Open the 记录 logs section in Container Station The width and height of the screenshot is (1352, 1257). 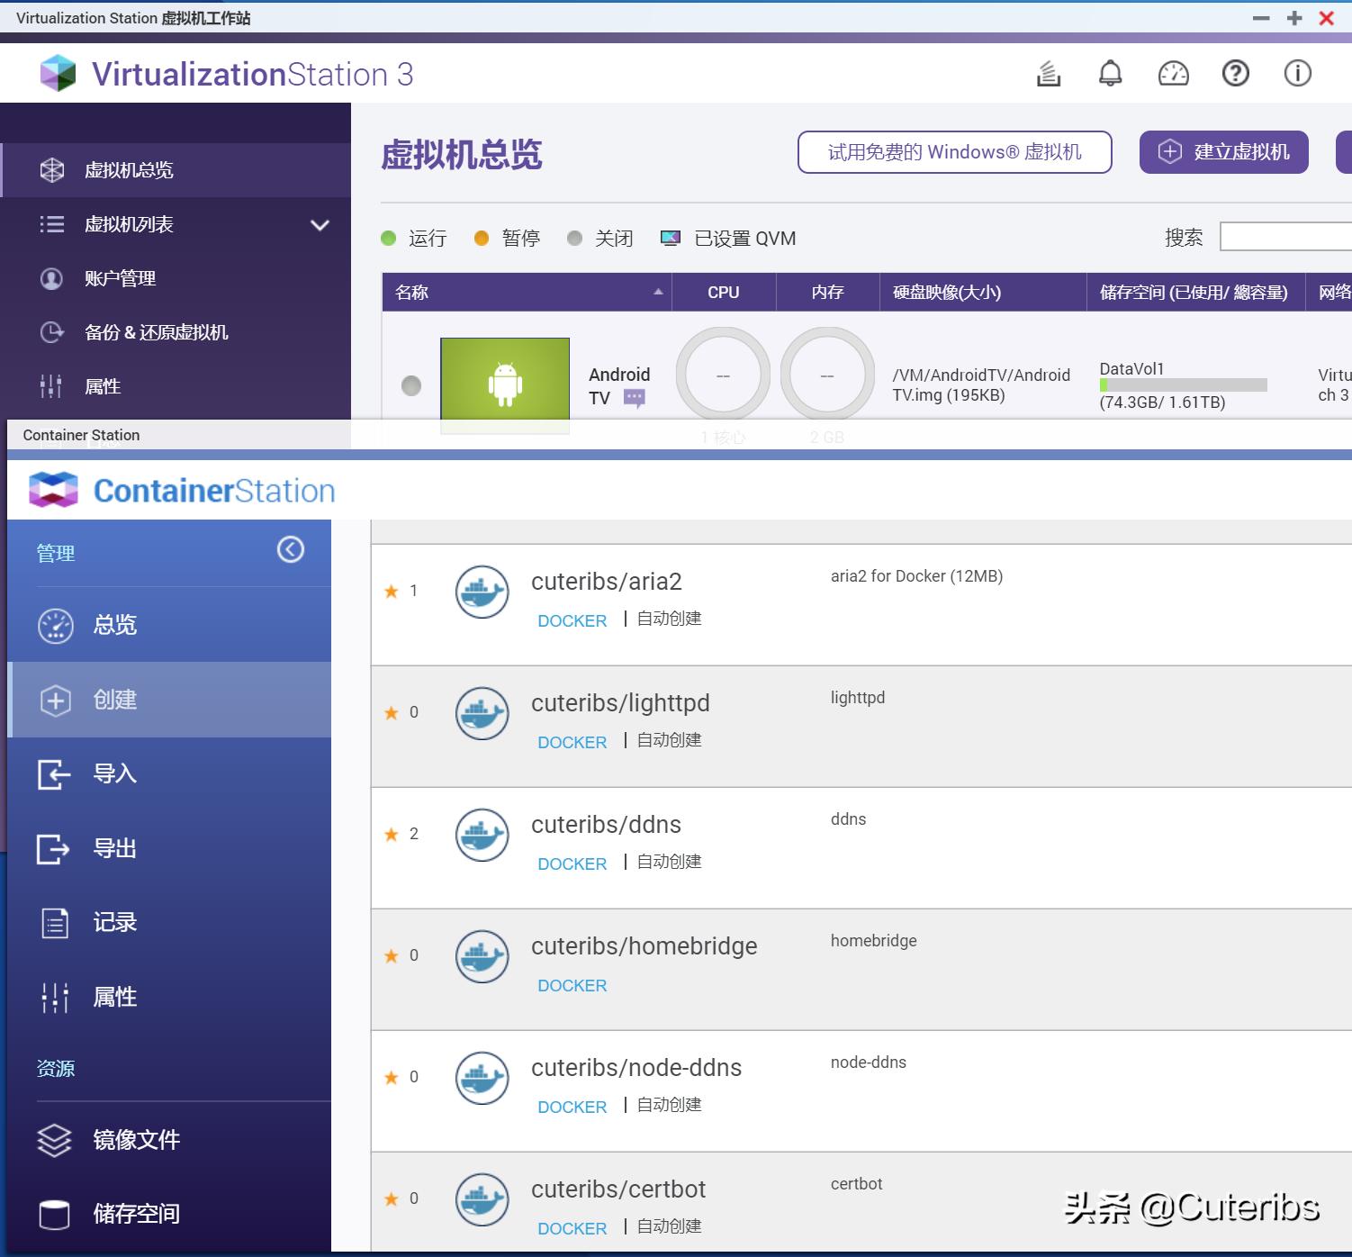115,921
